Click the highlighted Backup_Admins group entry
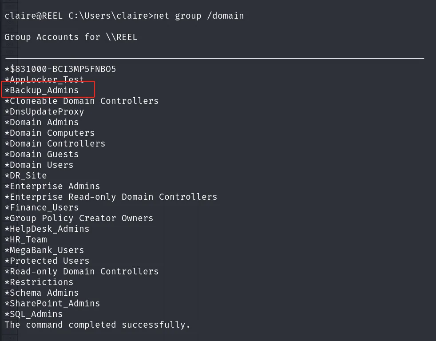The width and height of the screenshot is (436, 341). click(42, 91)
